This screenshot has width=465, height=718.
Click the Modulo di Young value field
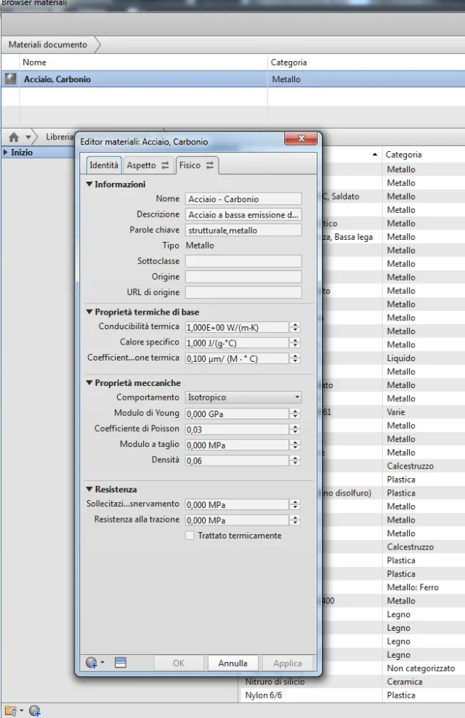237,414
